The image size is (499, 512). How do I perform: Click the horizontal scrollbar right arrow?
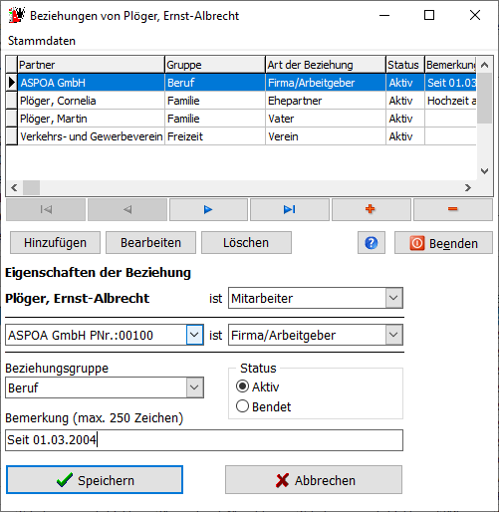(x=468, y=188)
